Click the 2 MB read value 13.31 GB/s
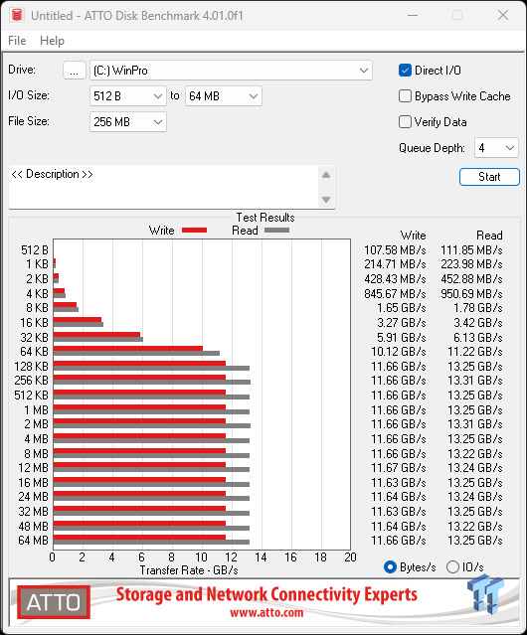This screenshot has width=527, height=635. [474, 424]
